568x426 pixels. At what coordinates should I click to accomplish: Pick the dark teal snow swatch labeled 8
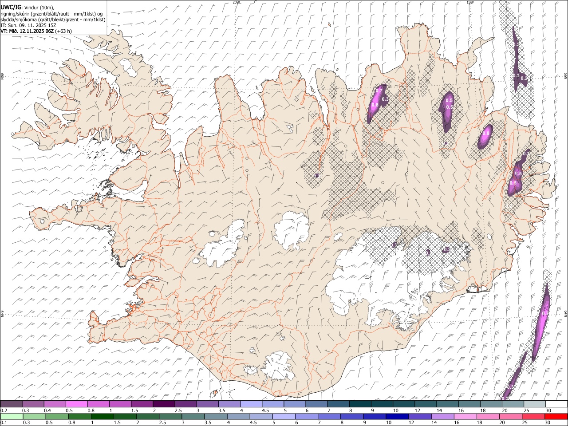(360, 404)
